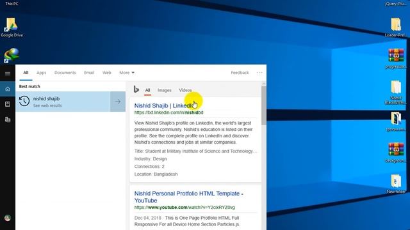410x230 pixels.
Task: Click the Best match heading
Action: (x=29, y=86)
